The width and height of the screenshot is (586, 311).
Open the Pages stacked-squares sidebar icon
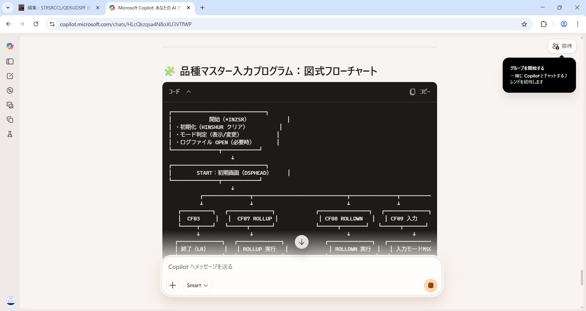(10, 120)
